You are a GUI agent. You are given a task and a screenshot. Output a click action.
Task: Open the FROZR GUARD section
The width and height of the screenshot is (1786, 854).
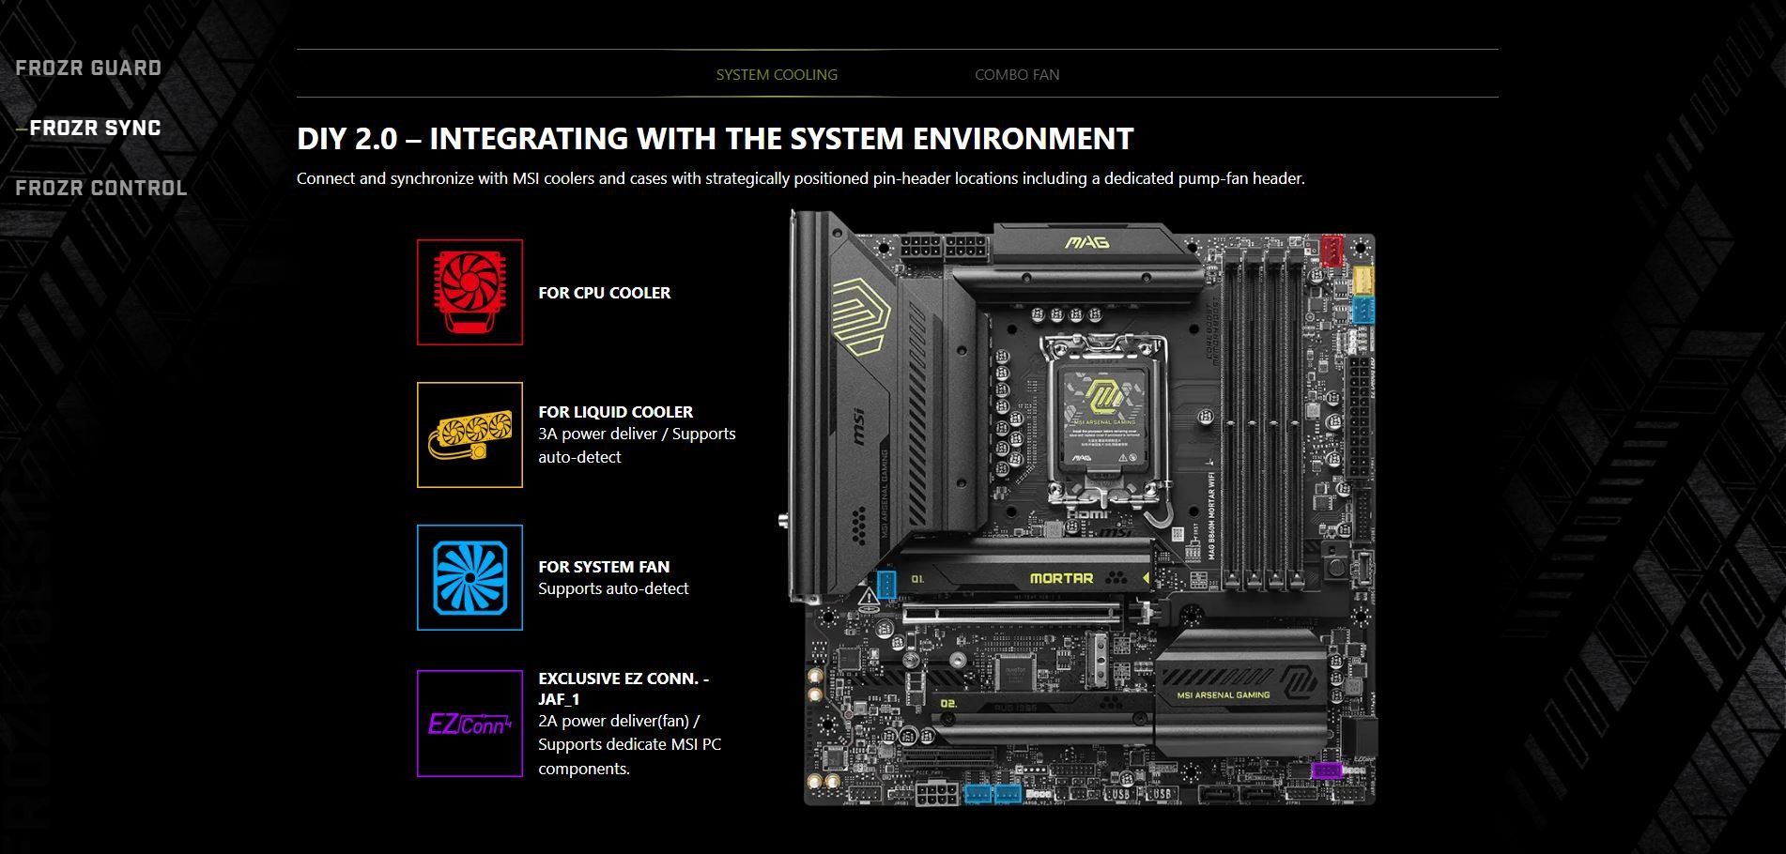[x=88, y=68]
